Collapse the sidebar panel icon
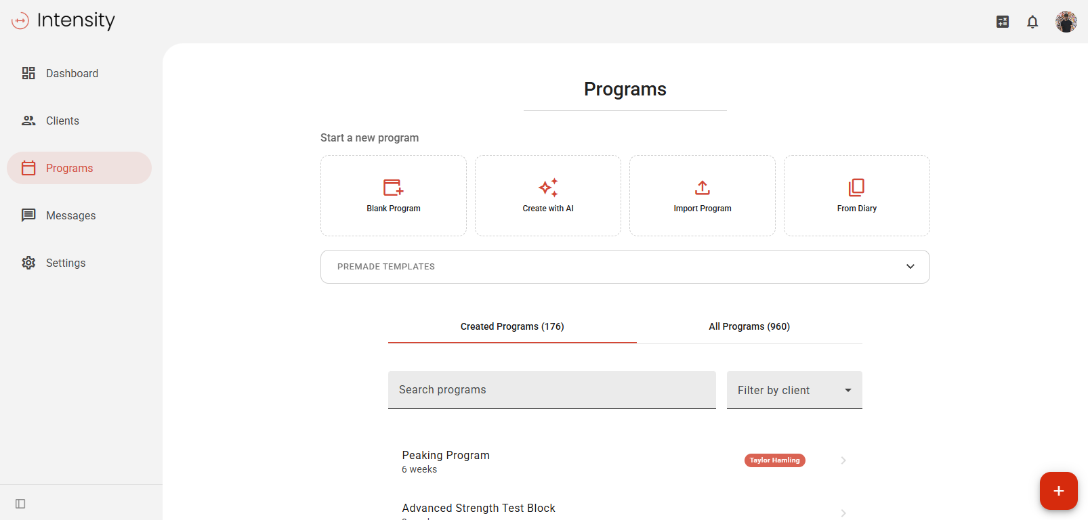The height and width of the screenshot is (520, 1088). point(20,504)
